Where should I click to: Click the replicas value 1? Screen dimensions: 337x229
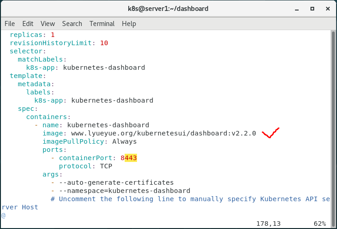pos(53,35)
